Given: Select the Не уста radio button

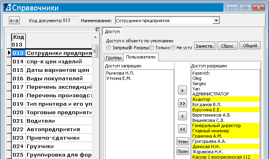Looking at the screenshot, I should point(173,48).
